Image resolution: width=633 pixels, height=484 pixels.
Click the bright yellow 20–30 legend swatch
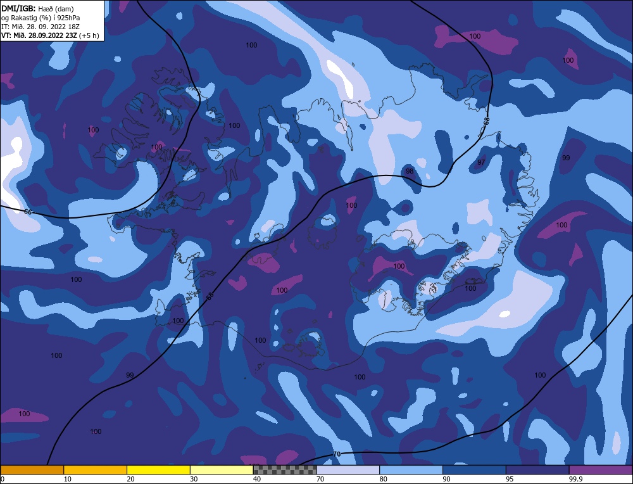(x=158, y=470)
